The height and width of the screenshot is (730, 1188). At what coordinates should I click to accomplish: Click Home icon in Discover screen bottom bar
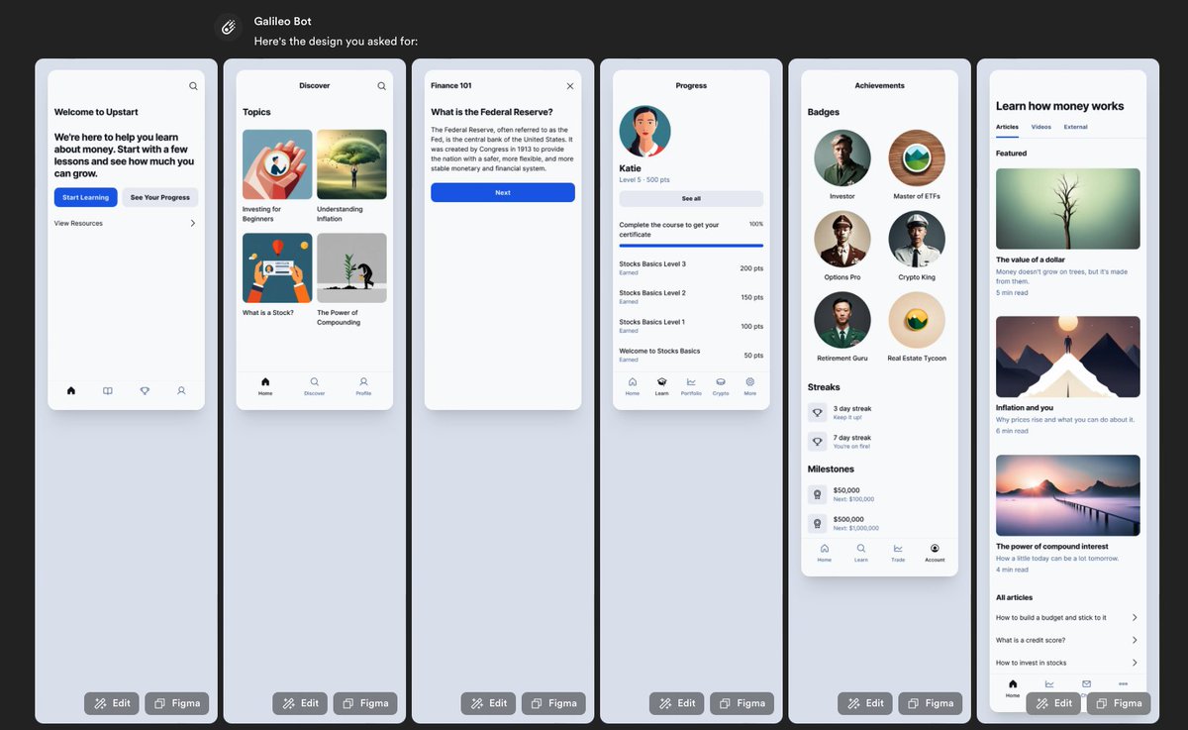click(x=265, y=381)
